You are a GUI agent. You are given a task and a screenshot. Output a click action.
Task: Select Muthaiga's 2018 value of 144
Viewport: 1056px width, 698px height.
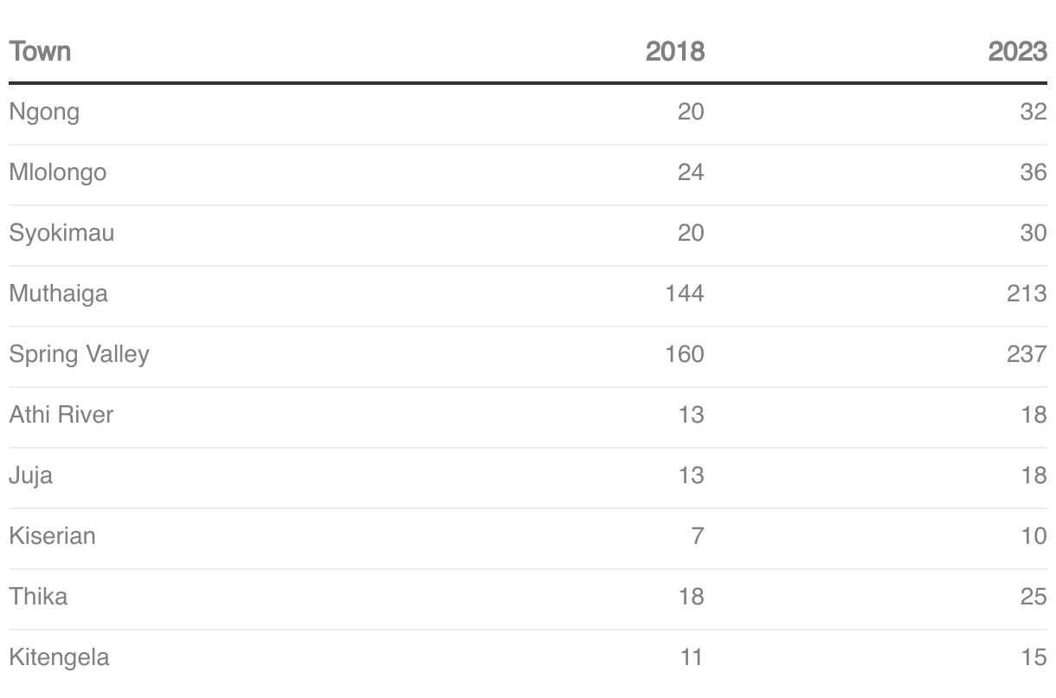685,294
